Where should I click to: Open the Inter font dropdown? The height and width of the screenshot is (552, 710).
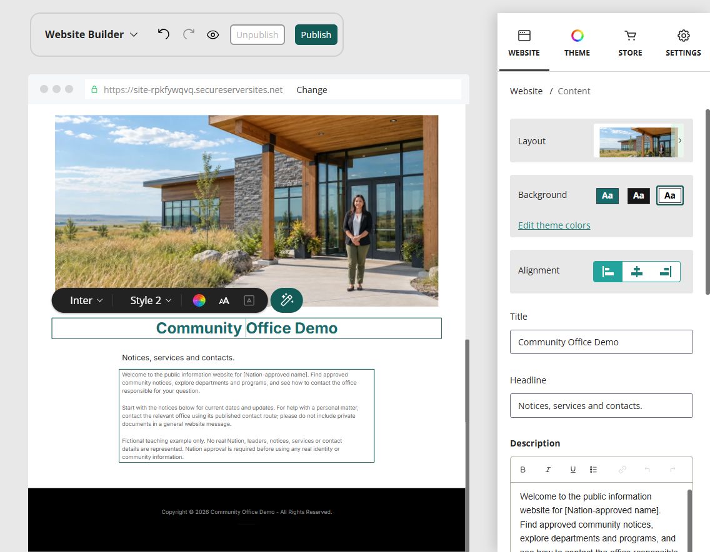pyautogui.click(x=86, y=300)
